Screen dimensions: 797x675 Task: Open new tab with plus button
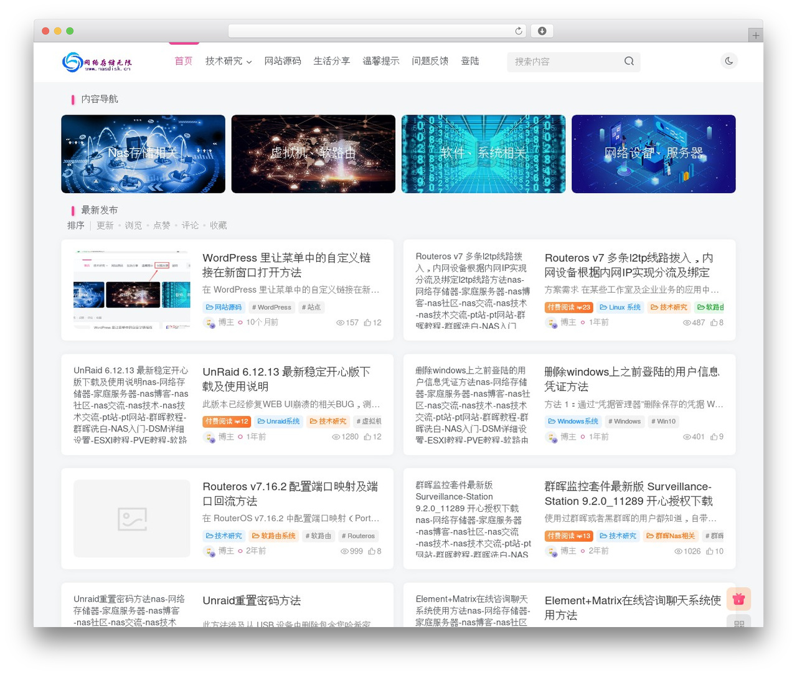pos(755,35)
